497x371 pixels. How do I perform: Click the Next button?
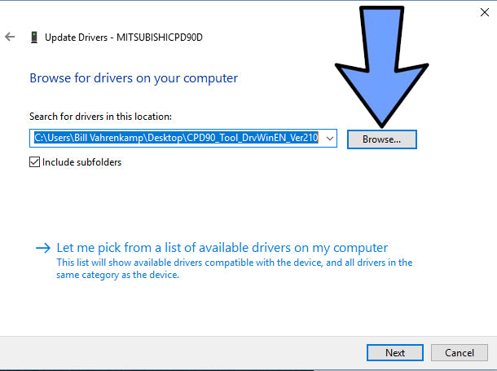click(x=395, y=353)
